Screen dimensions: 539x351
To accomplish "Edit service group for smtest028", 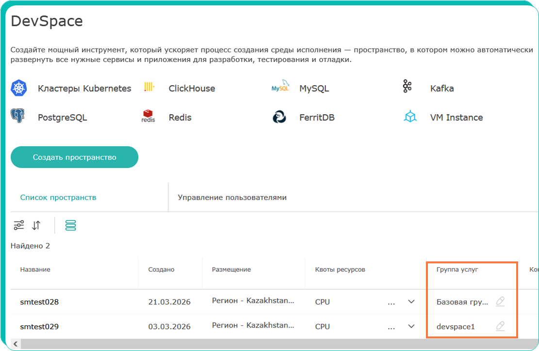I will point(500,302).
